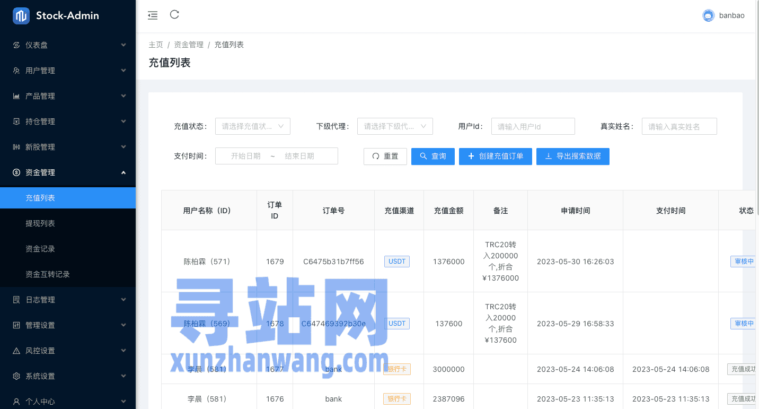Click the 仪表盘 dashboard icon

[x=16, y=45]
